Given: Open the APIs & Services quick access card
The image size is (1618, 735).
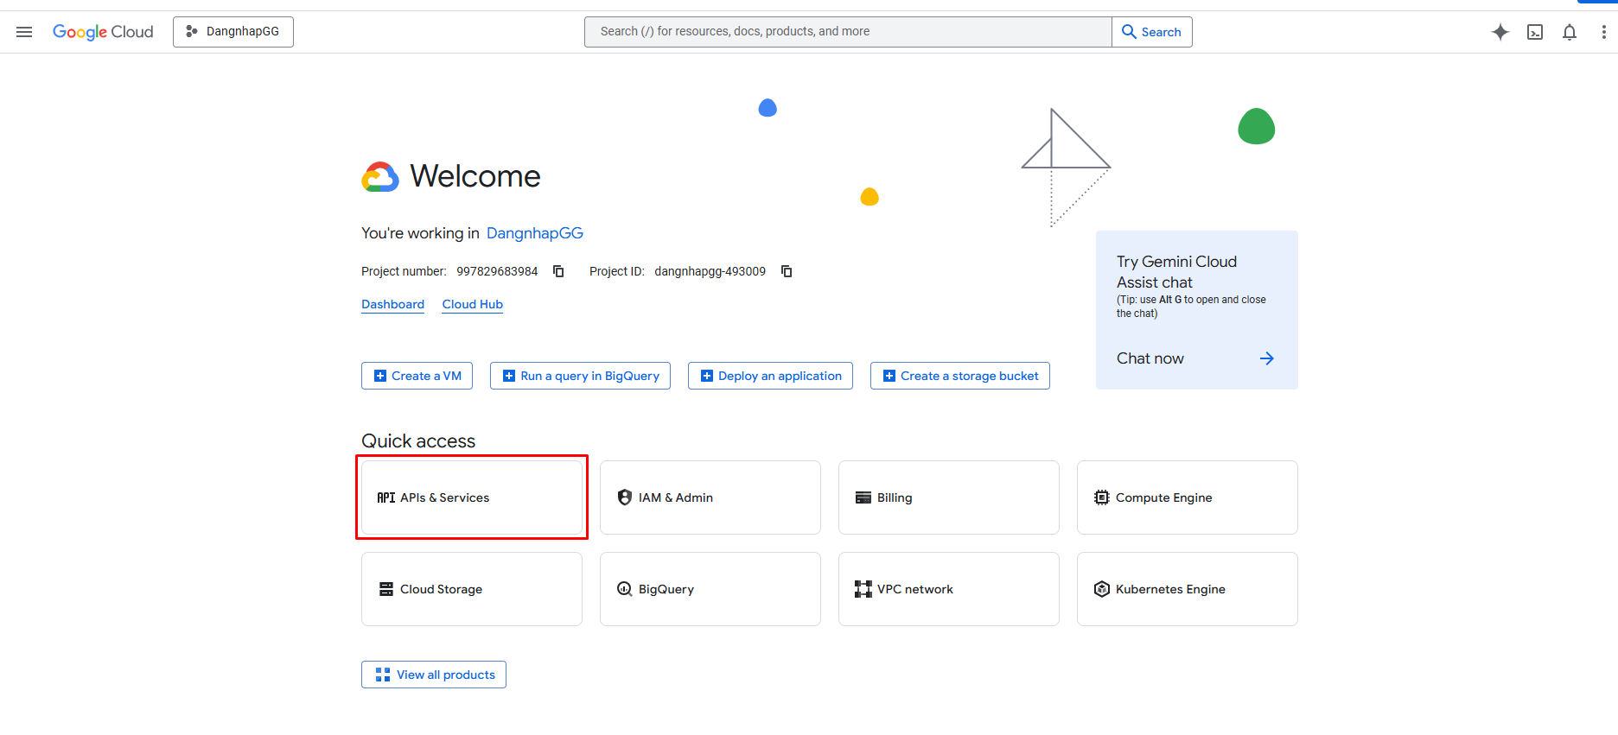Looking at the screenshot, I should [x=471, y=497].
